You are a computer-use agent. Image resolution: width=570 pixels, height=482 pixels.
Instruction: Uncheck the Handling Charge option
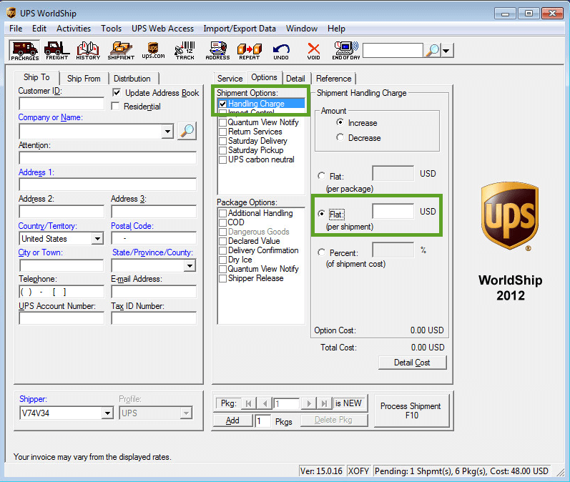click(x=223, y=104)
